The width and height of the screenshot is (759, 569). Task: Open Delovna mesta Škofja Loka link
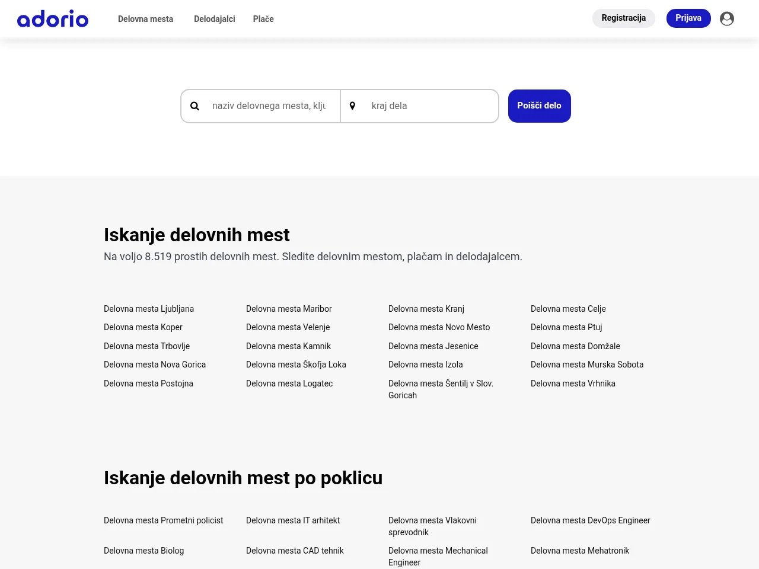[296, 365]
